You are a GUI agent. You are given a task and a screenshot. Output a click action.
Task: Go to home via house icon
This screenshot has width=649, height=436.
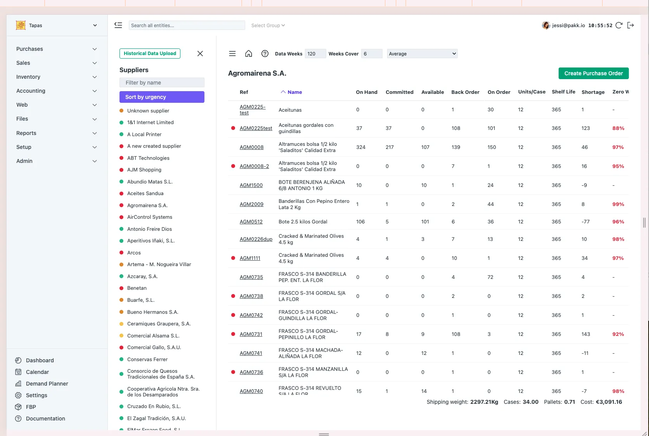click(x=249, y=54)
